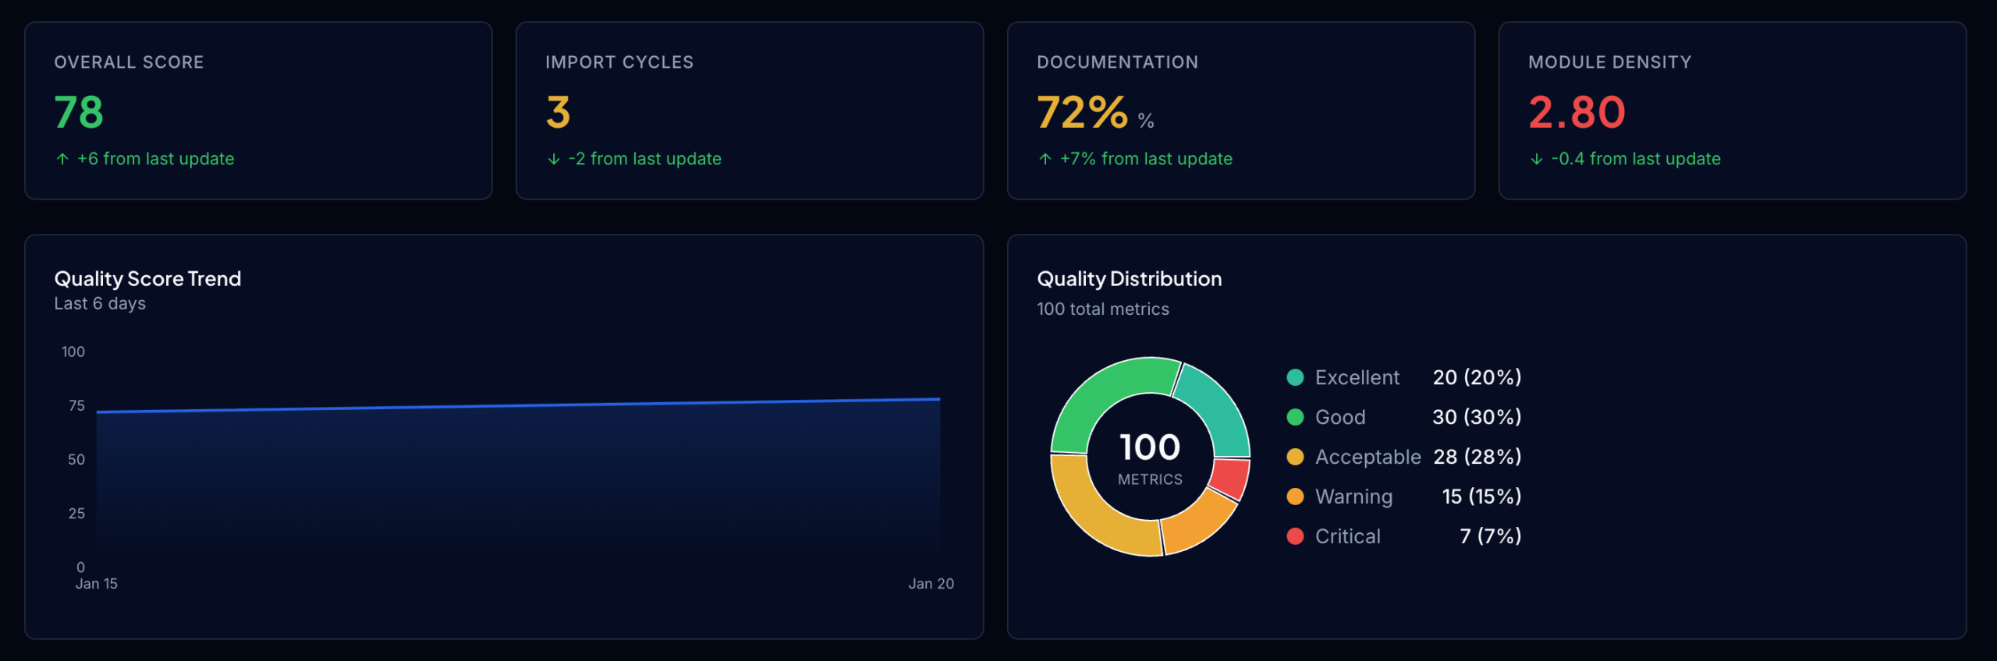Viewport: 1997px width, 661px height.
Task: Click the down arrow icon in Module Density card
Action: [x=1537, y=159]
